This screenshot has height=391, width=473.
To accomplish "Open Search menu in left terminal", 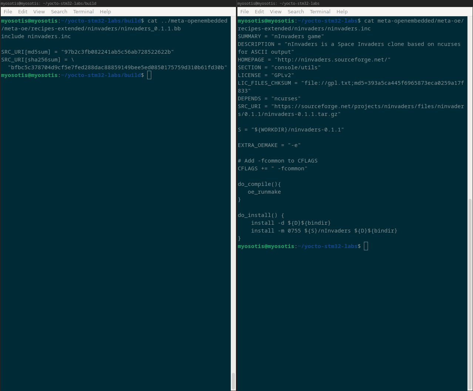I will (x=59, y=11).
